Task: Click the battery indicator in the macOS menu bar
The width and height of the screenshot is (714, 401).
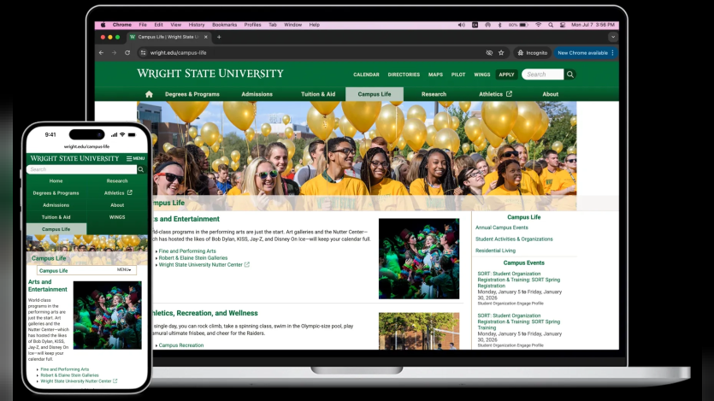Action: 519,25
